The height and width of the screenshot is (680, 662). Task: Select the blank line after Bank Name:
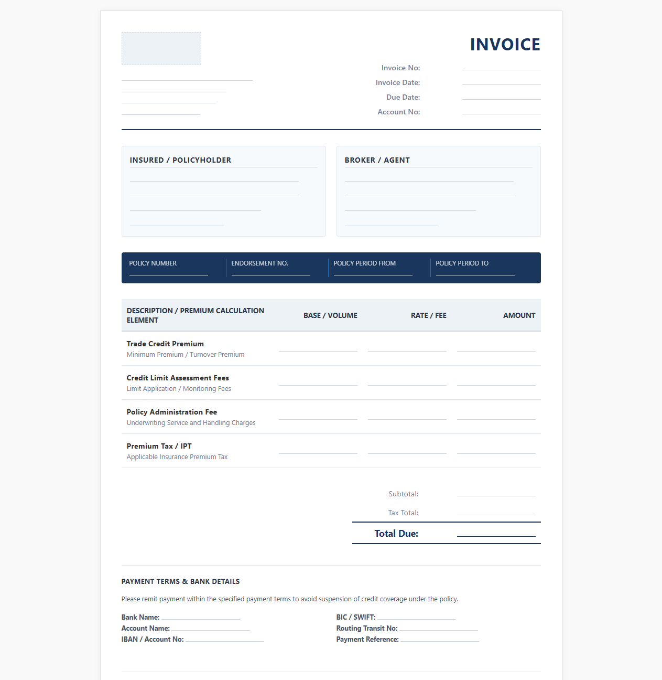coord(201,617)
